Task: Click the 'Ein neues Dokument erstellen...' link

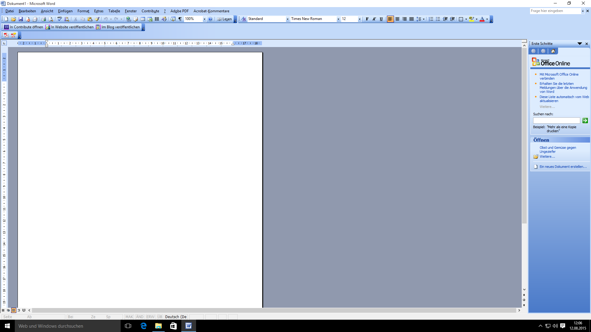Action: pyautogui.click(x=563, y=167)
